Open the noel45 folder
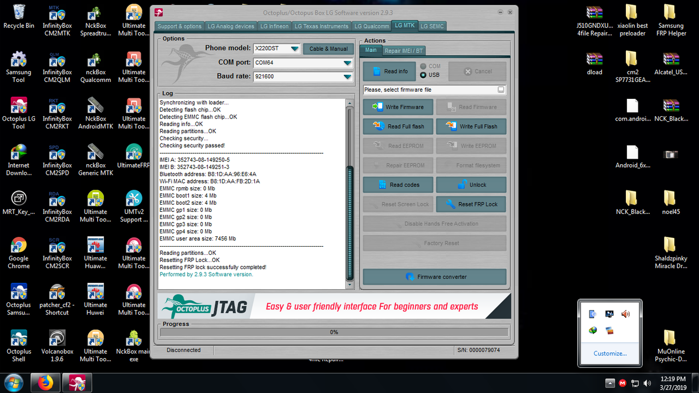Image resolution: width=699 pixels, height=393 pixels. coord(671,203)
